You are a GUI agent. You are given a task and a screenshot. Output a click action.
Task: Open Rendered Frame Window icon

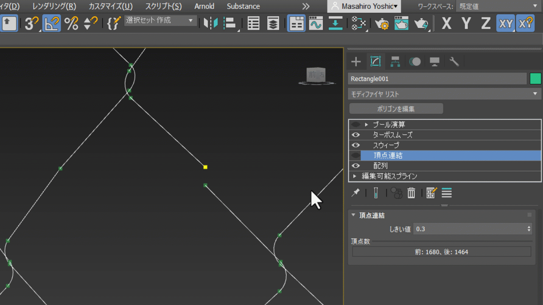point(401,23)
